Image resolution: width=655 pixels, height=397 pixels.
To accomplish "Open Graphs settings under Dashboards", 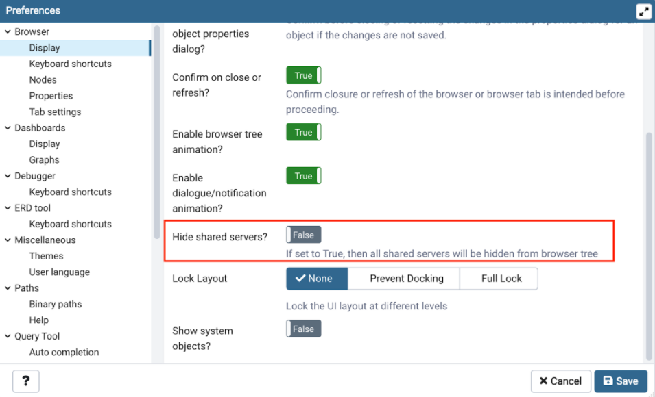I will (x=44, y=159).
